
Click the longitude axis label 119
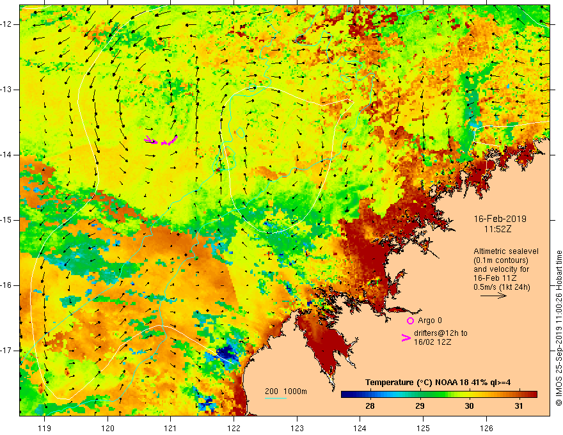point(45,428)
